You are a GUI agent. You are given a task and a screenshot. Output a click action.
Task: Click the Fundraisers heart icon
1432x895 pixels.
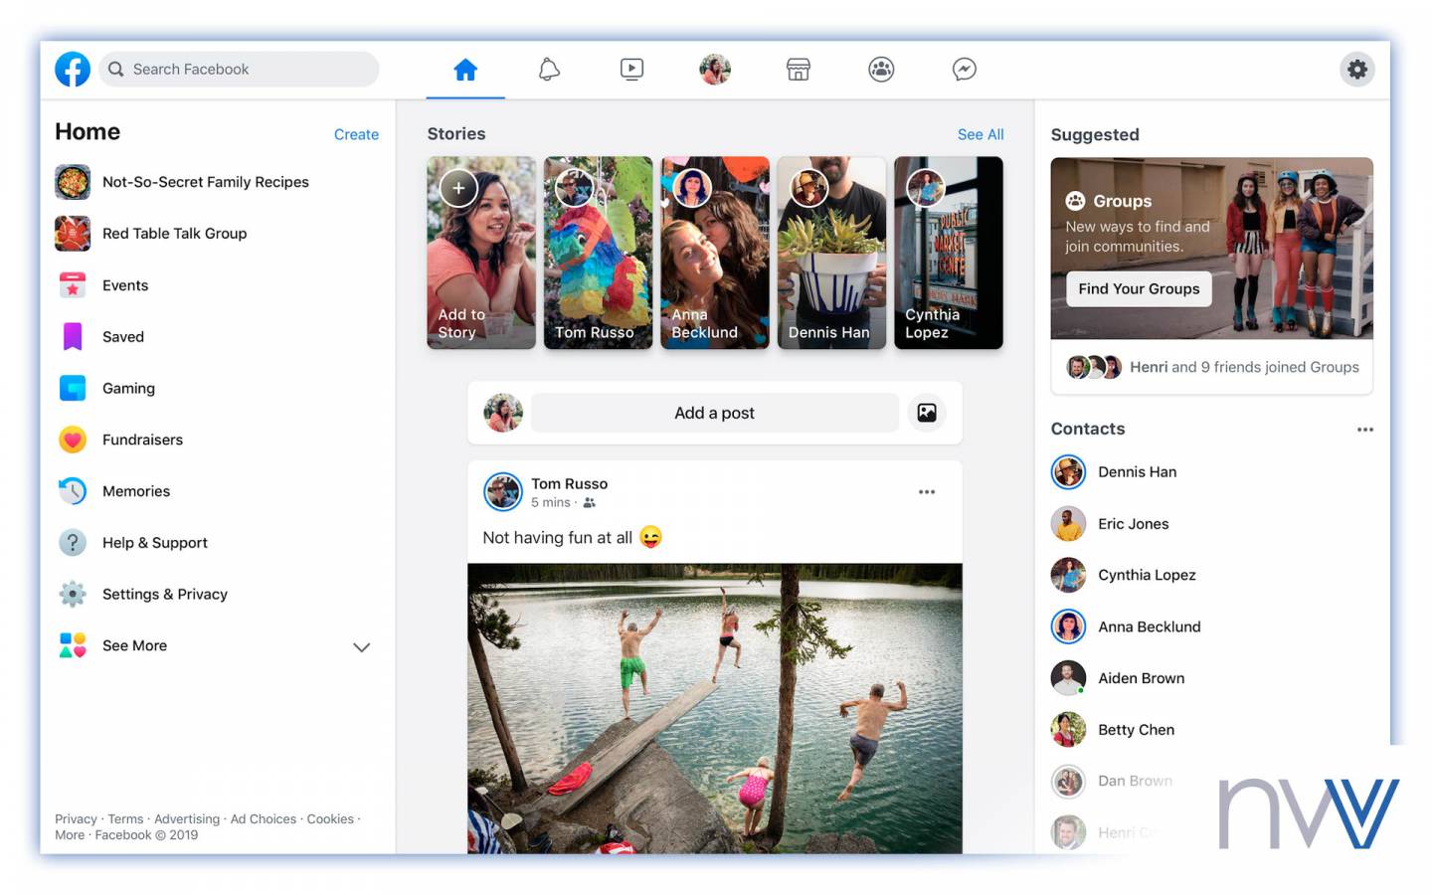pyautogui.click(x=73, y=440)
